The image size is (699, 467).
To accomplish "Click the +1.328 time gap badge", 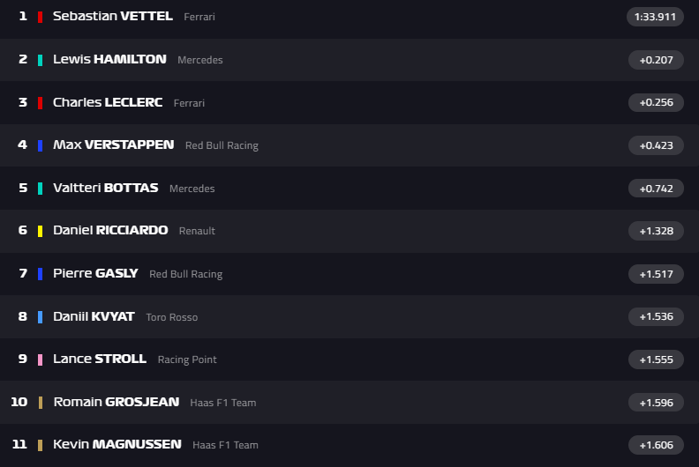I will pos(656,231).
